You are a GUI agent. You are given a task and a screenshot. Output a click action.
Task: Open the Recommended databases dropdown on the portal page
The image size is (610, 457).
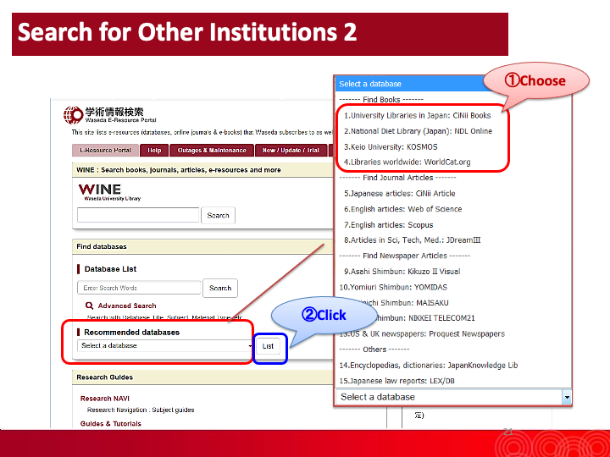click(x=165, y=346)
